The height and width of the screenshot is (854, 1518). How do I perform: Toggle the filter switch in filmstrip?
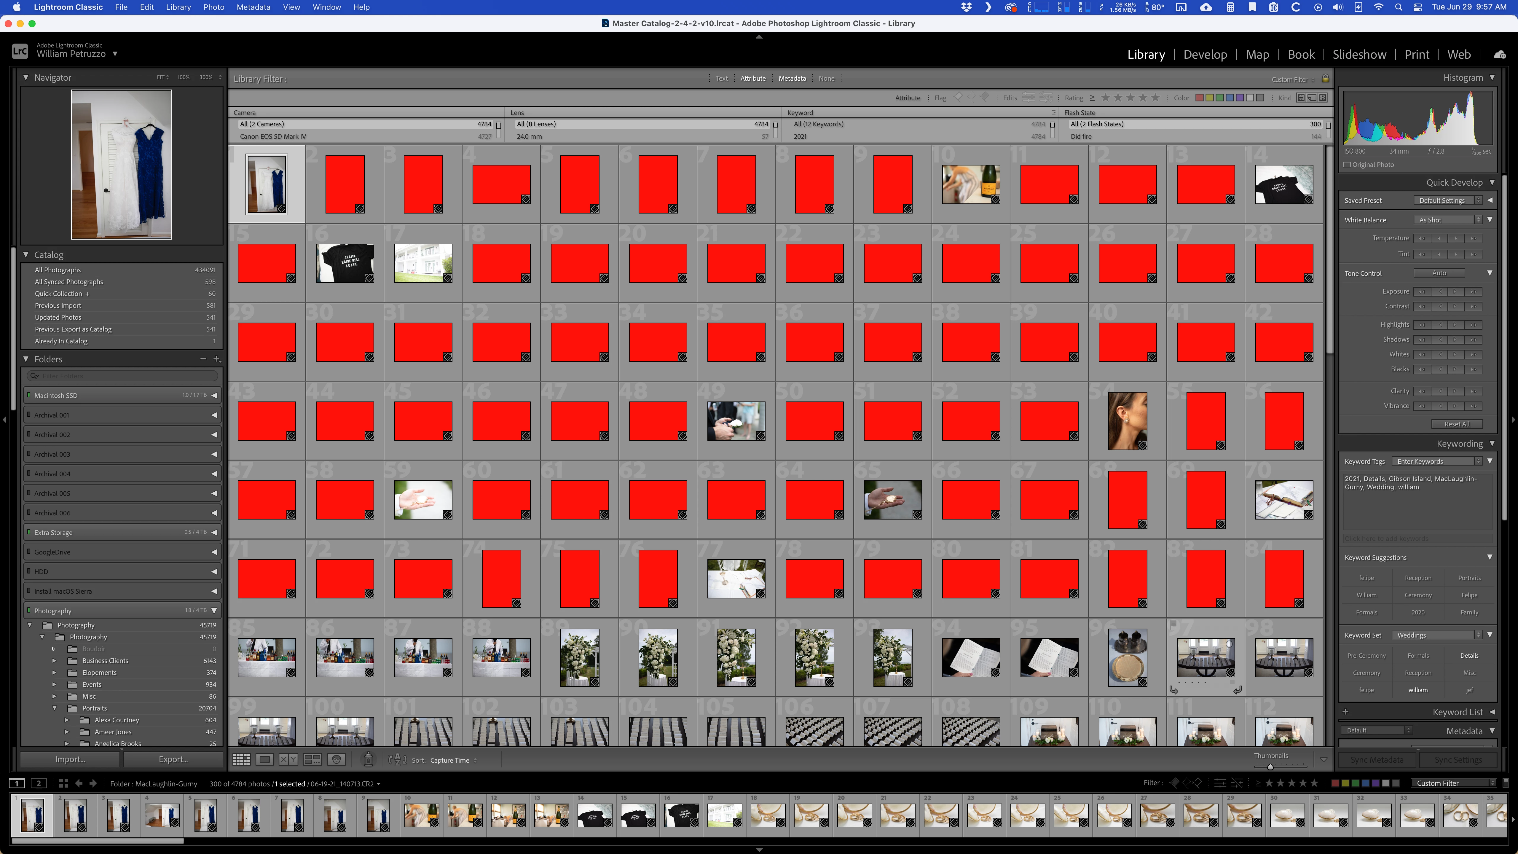pyautogui.click(x=1506, y=783)
